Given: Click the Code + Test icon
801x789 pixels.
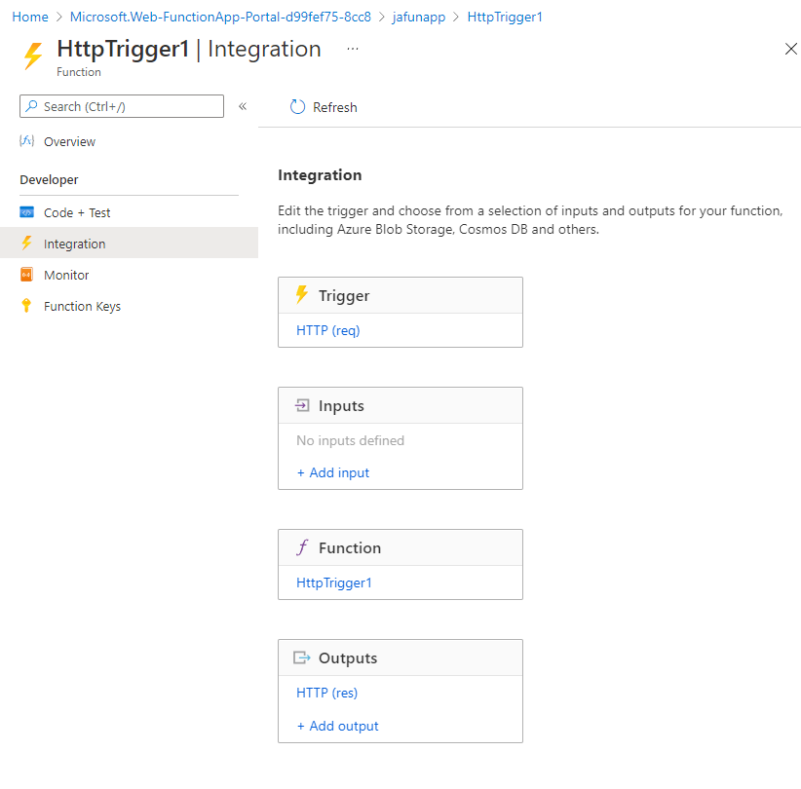Looking at the screenshot, I should click(x=26, y=212).
